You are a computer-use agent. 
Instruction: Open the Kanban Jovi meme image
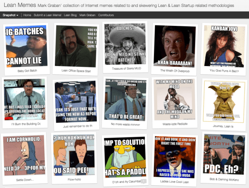point(224,46)
